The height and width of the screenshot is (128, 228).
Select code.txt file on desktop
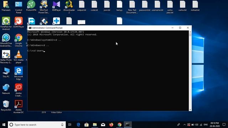tap(94, 6)
